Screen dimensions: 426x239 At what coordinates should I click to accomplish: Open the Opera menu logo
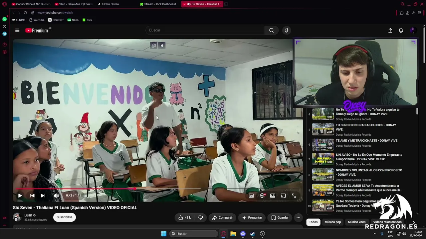pyautogui.click(x=4, y=4)
